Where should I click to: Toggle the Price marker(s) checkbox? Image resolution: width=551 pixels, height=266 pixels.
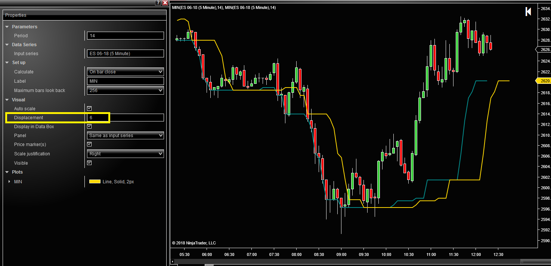[x=89, y=144]
